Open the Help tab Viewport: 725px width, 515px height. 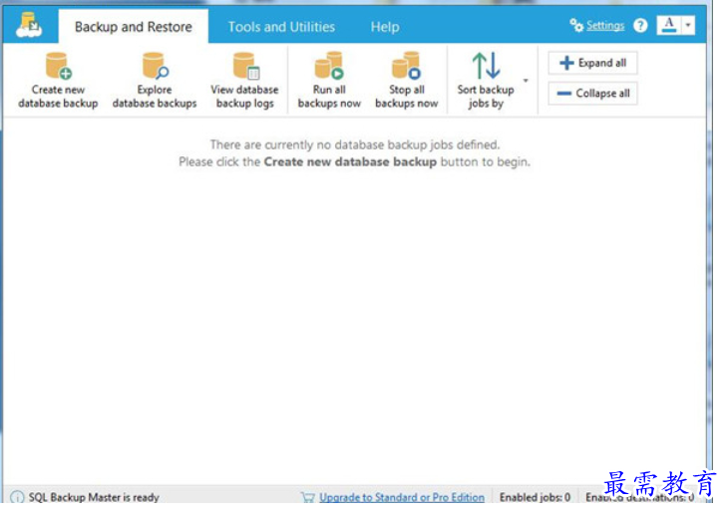pos(385,27)
